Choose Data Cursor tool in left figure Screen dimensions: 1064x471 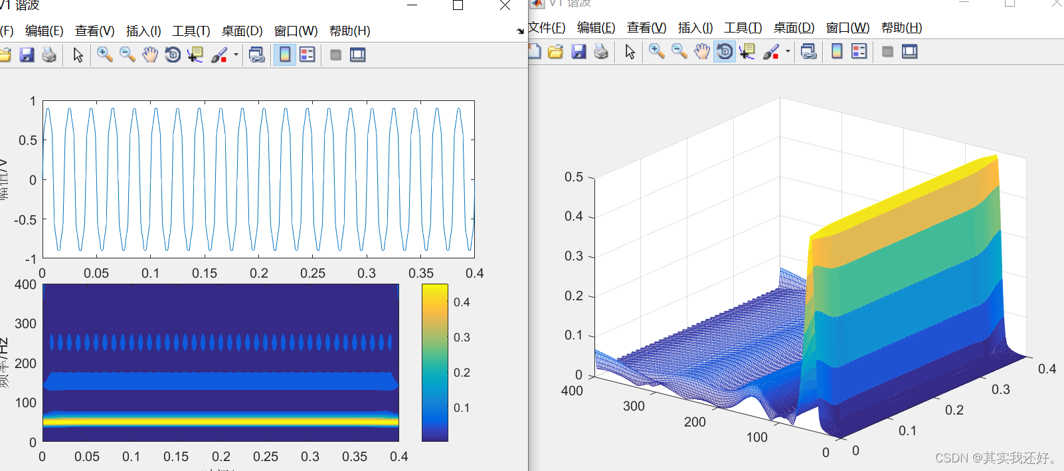pyautogui.click(x=195, y=55)
